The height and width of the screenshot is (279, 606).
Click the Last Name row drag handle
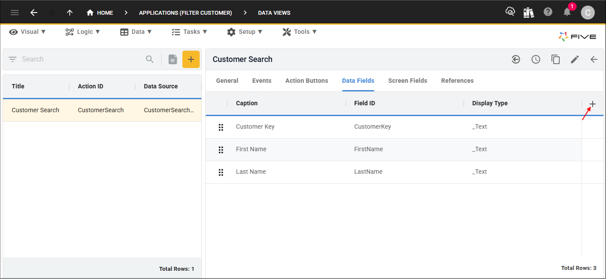[221, 172]
